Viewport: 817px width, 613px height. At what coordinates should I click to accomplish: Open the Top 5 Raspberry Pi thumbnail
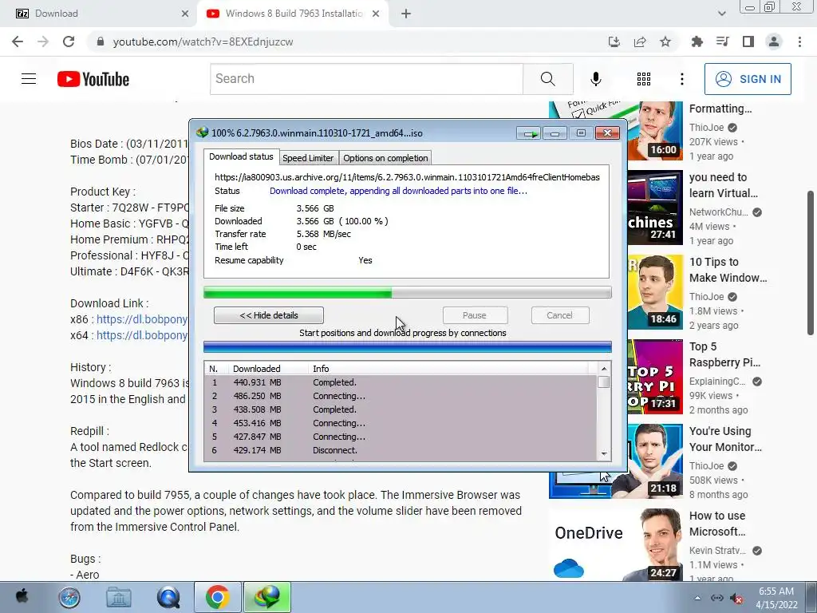pos(655,377)
